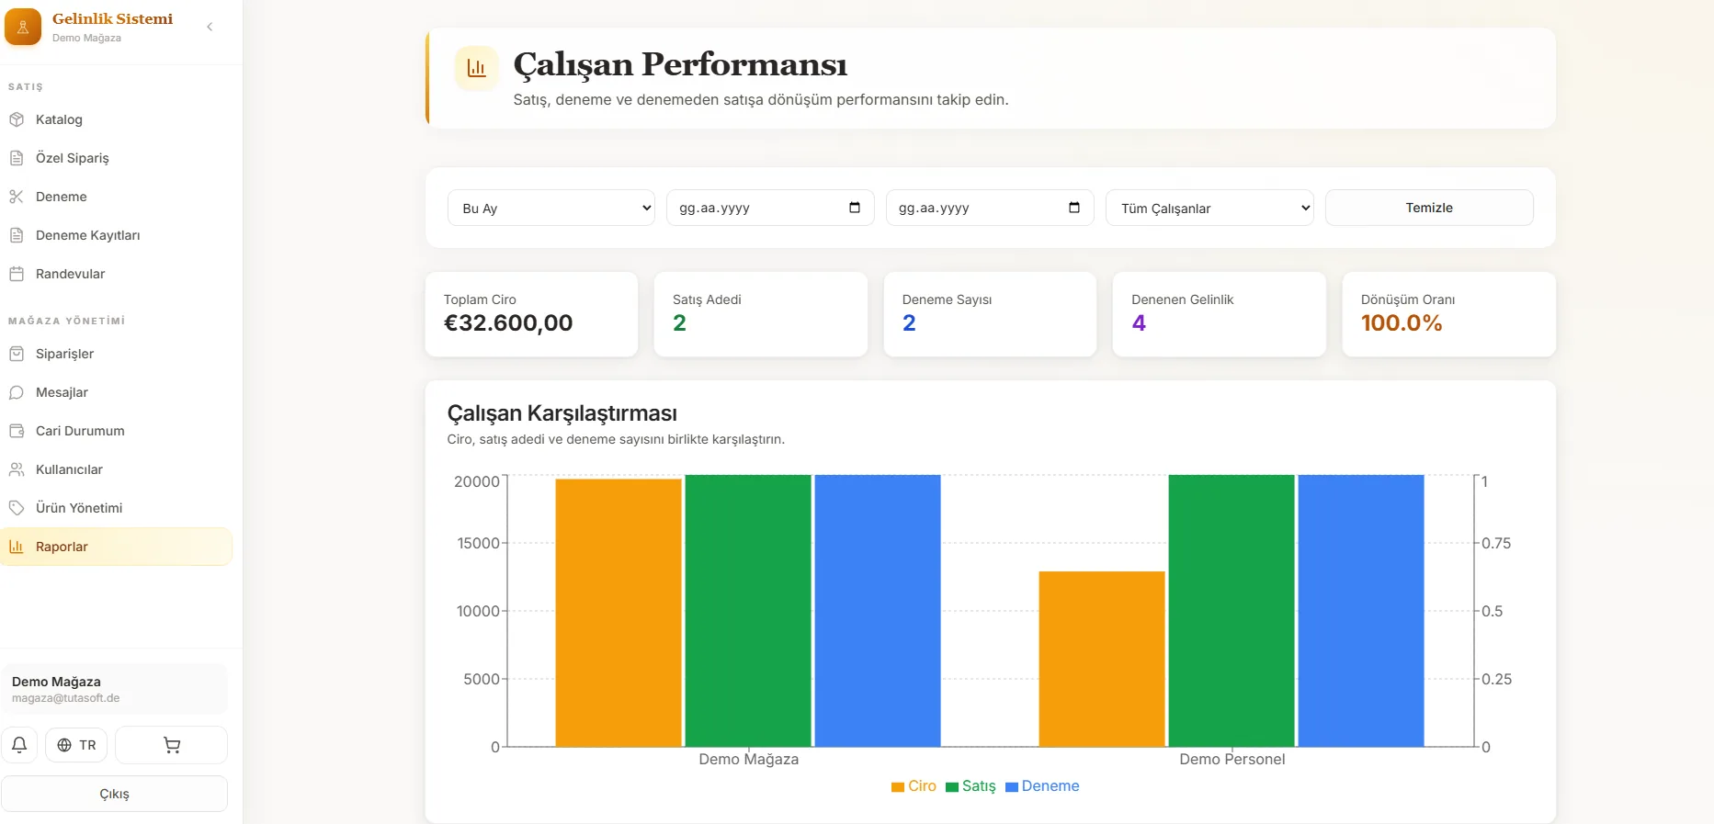Click the Denenen Gelinlik value 4
1714x824 pixels.
pos(1139,323)
